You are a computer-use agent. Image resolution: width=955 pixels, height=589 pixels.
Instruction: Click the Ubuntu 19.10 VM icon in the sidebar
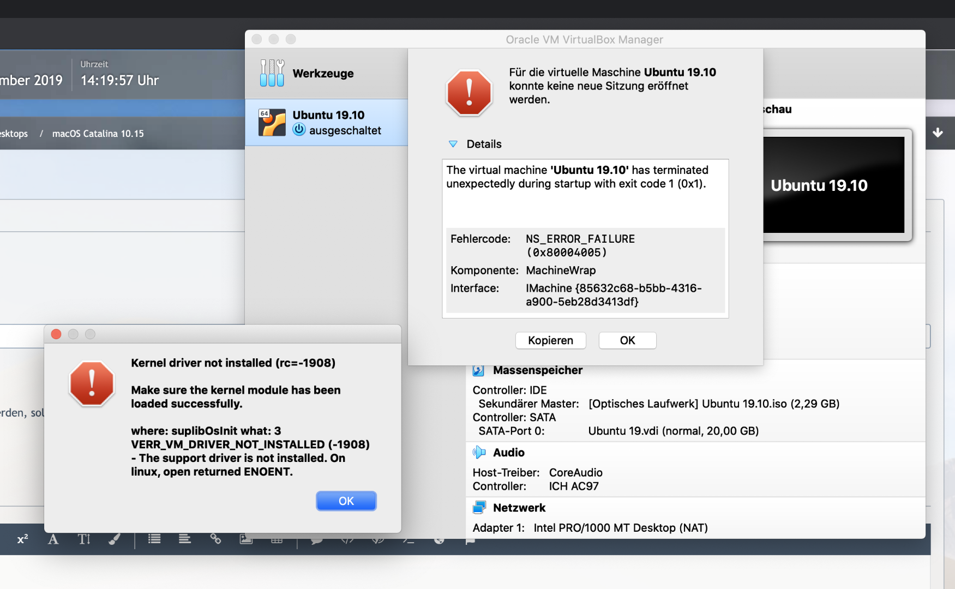(272, 122)
